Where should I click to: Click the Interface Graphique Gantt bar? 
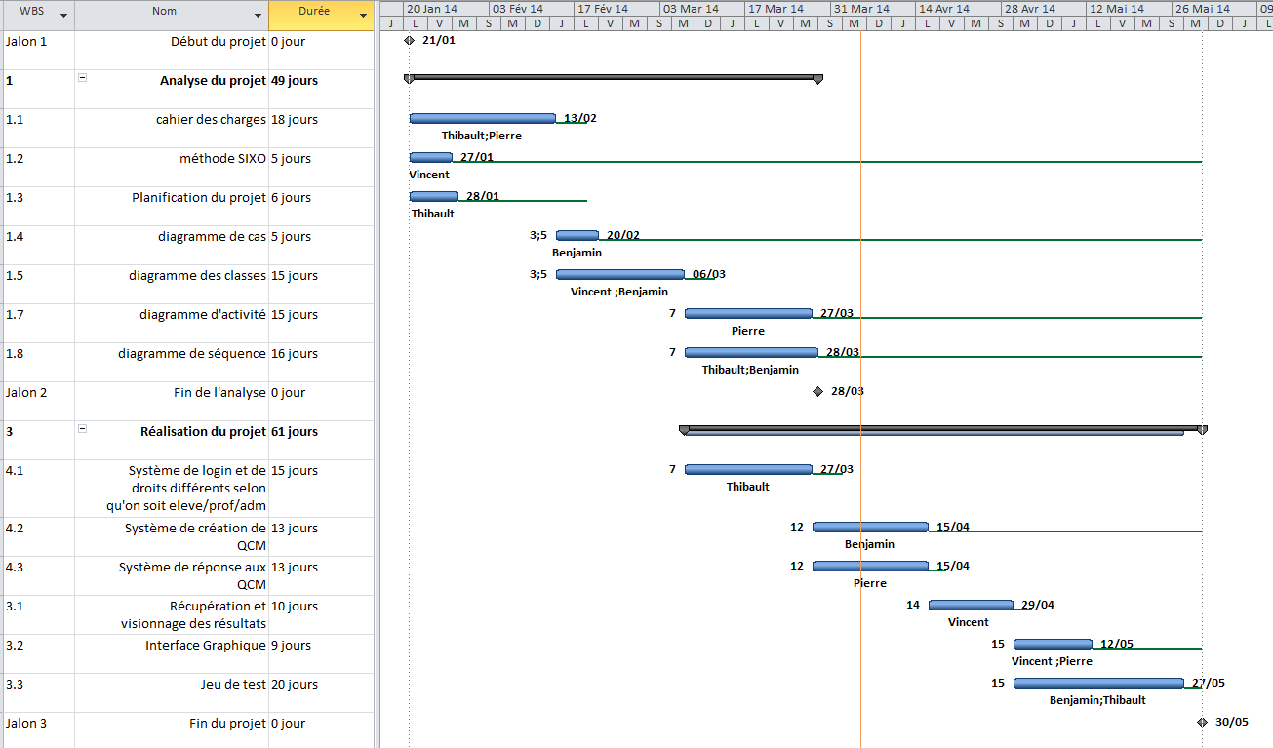click(1053, 644)
